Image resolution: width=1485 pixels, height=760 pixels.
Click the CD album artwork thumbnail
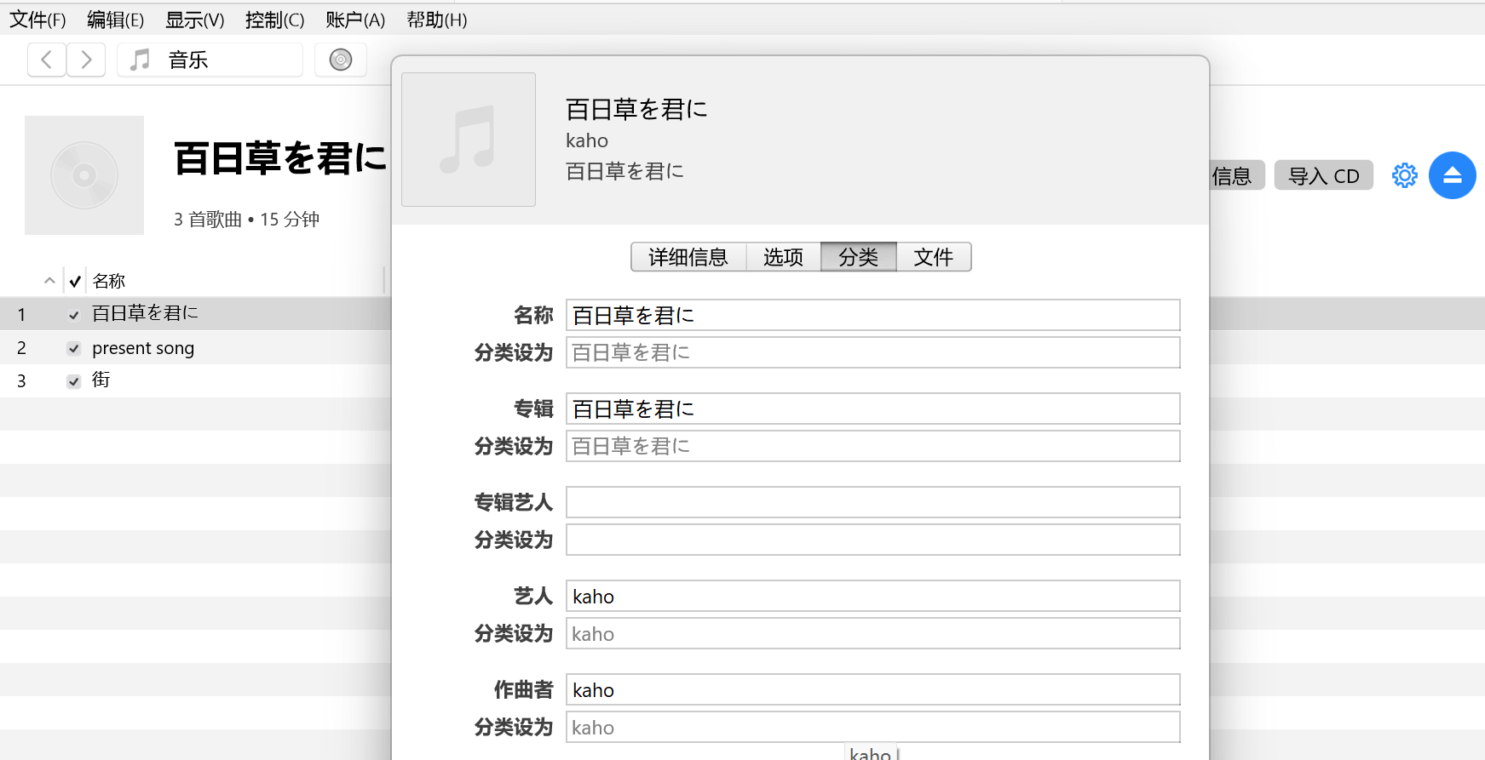[x=84, y=175]
